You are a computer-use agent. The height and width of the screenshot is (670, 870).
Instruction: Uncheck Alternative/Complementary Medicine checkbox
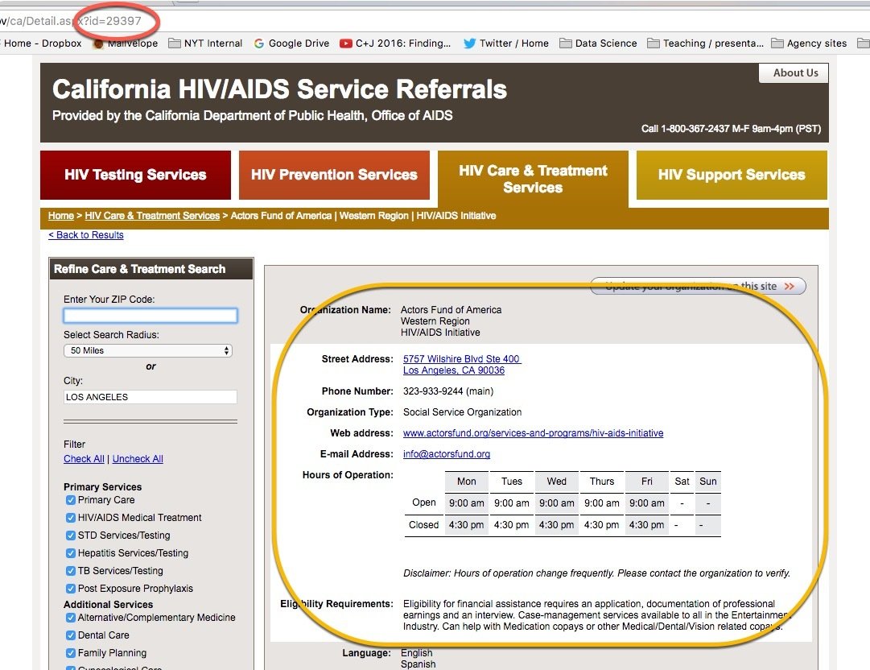(71, 618)
